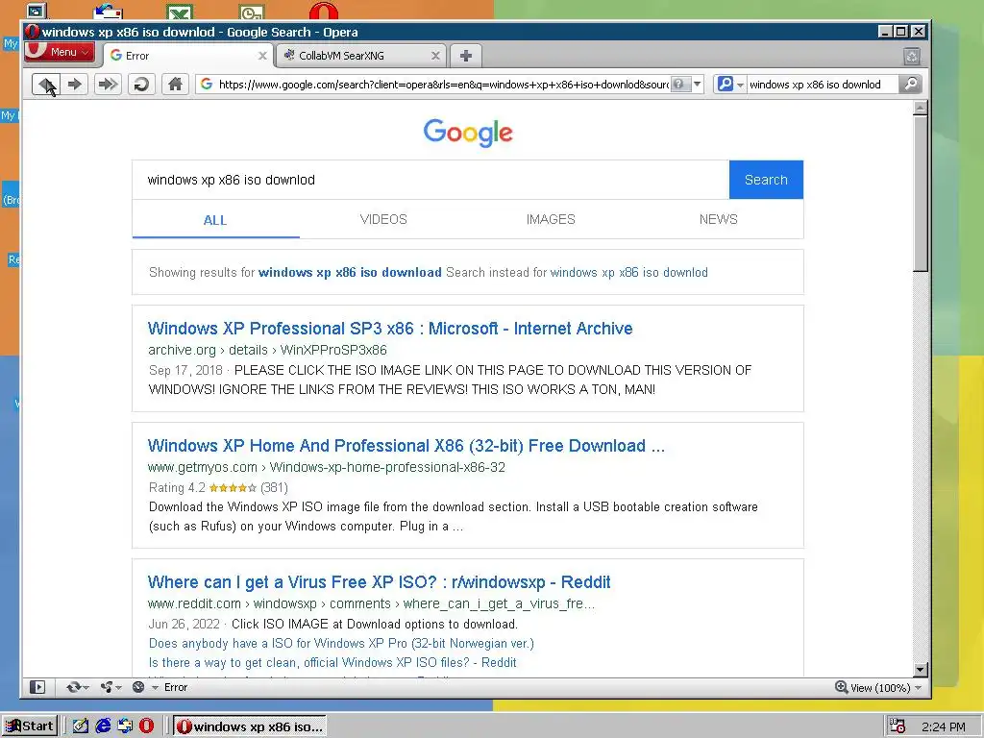Viewport: 984px width, 738px height.
Task: Close the CollabVM SearXNG tab
Action: pos(435,56)
